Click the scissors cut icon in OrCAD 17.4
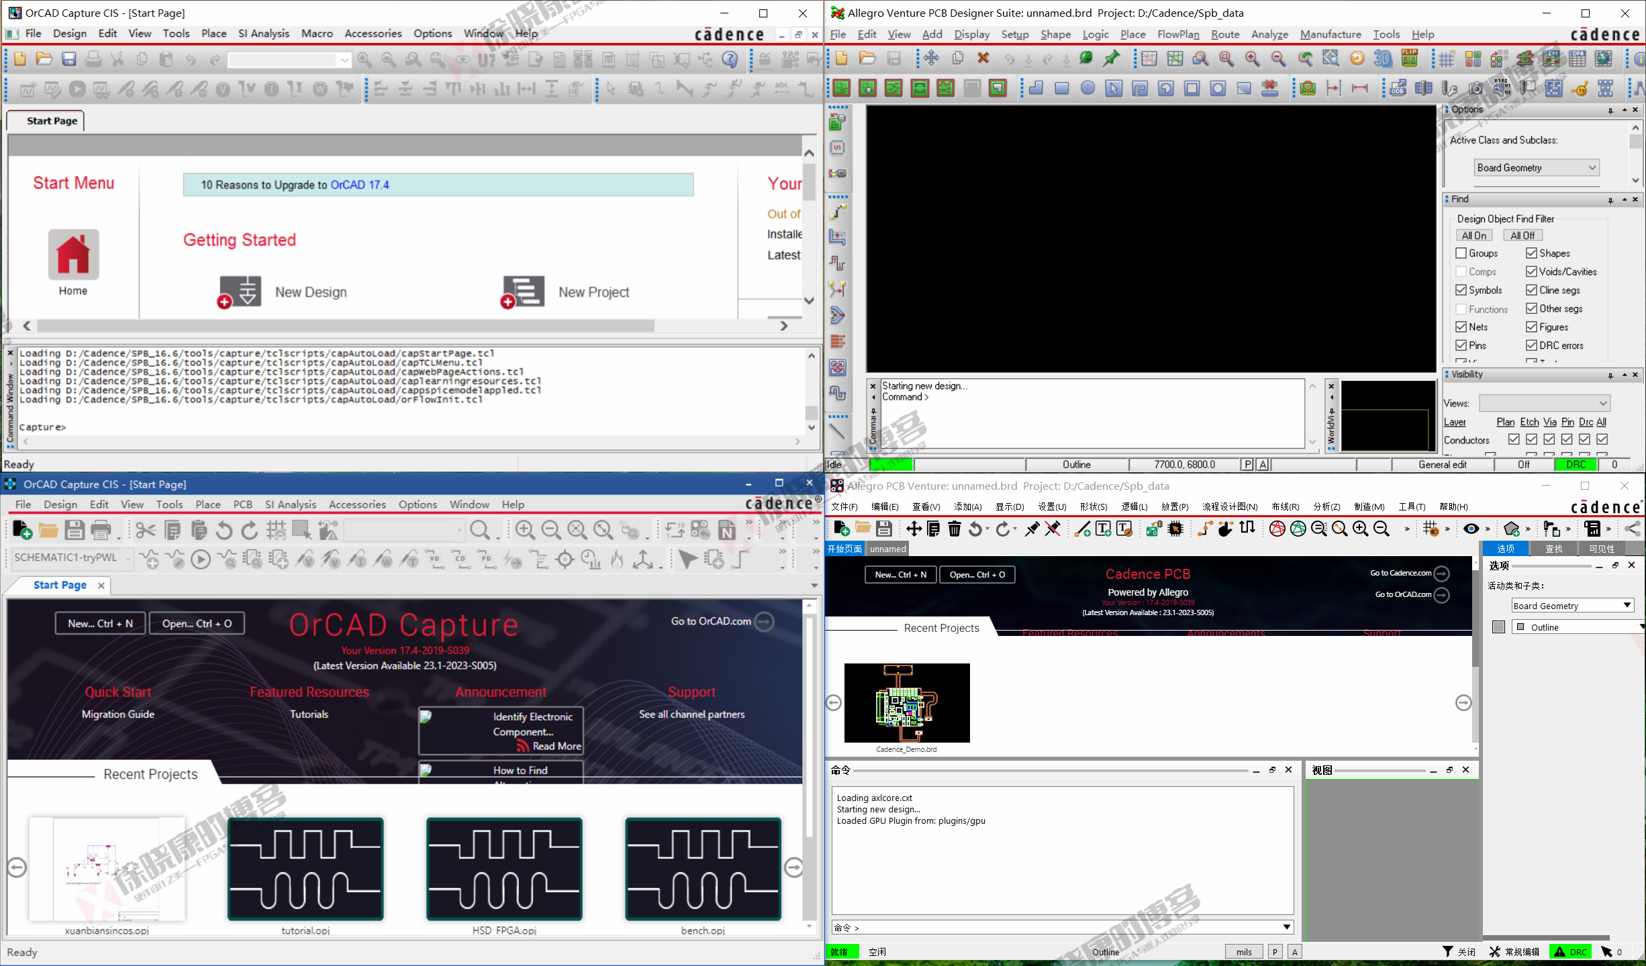1646x966 pixels. click(145, 531)
